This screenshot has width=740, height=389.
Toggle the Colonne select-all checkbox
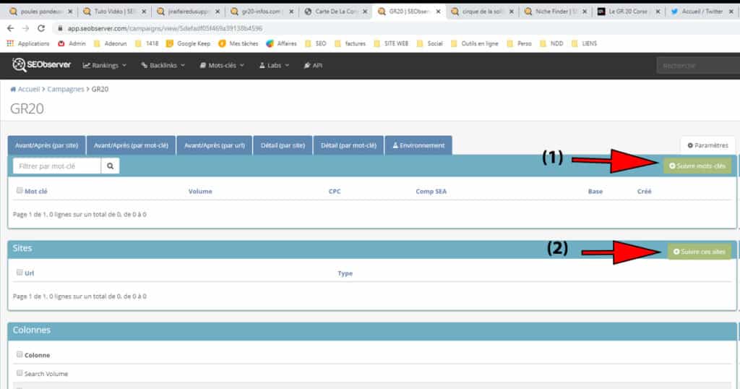[x=20, y=354]
